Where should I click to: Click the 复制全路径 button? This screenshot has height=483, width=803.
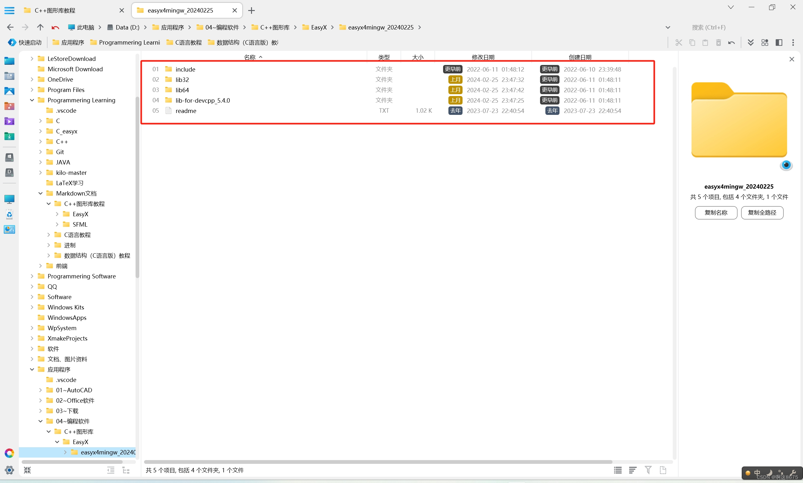tap(762, 212)
